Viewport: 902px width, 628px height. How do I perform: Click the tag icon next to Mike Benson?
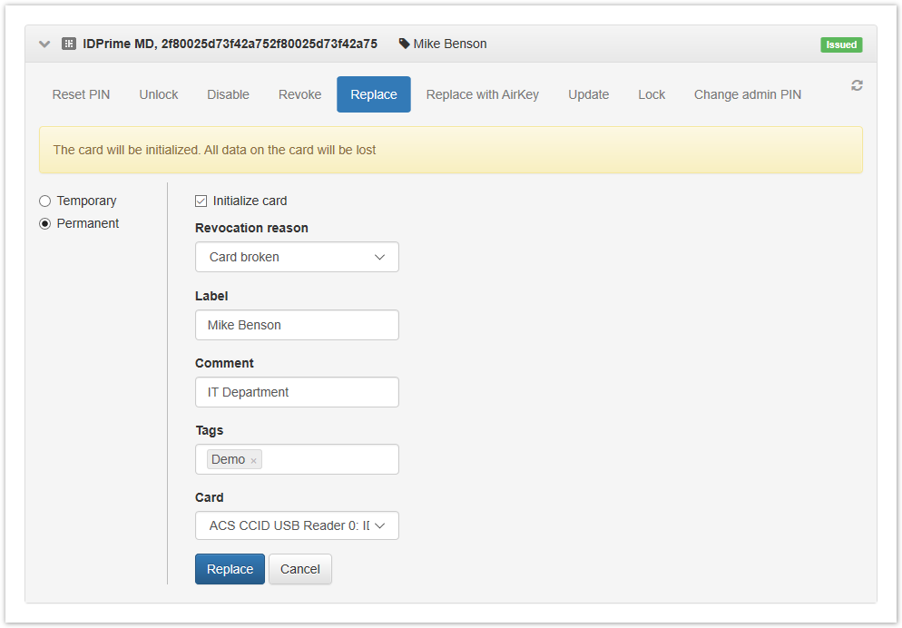pos(405,44)
